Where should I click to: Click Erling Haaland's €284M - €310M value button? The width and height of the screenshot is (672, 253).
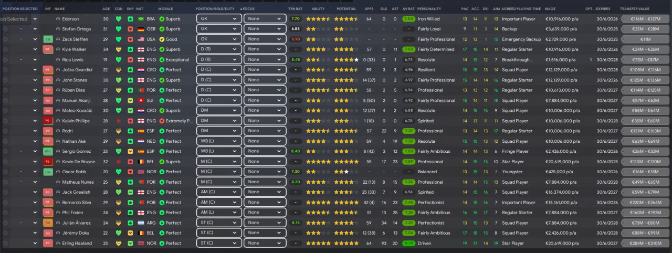(645, 244)
